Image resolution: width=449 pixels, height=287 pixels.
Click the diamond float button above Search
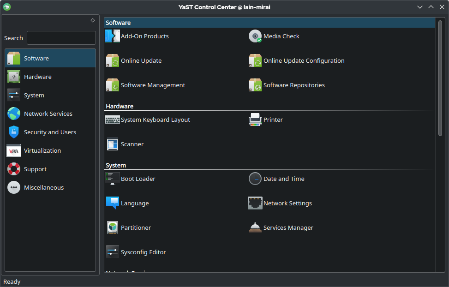[x=93, y=20]
